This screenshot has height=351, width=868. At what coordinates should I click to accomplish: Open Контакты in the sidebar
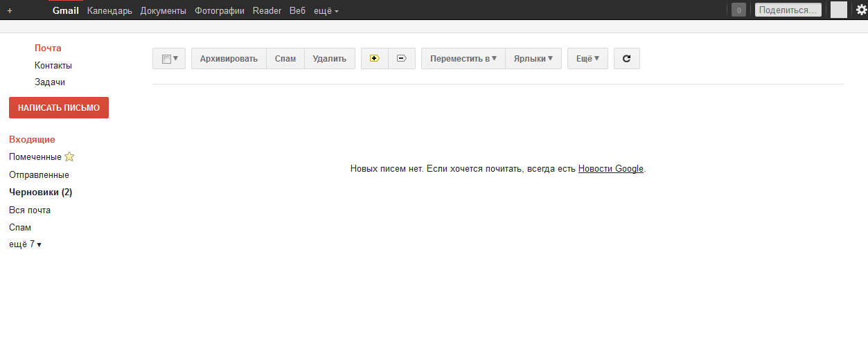53,65
